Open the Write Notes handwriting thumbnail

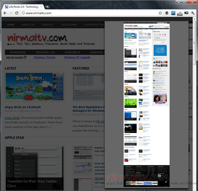pyautogui.click(x=83, y=169)
